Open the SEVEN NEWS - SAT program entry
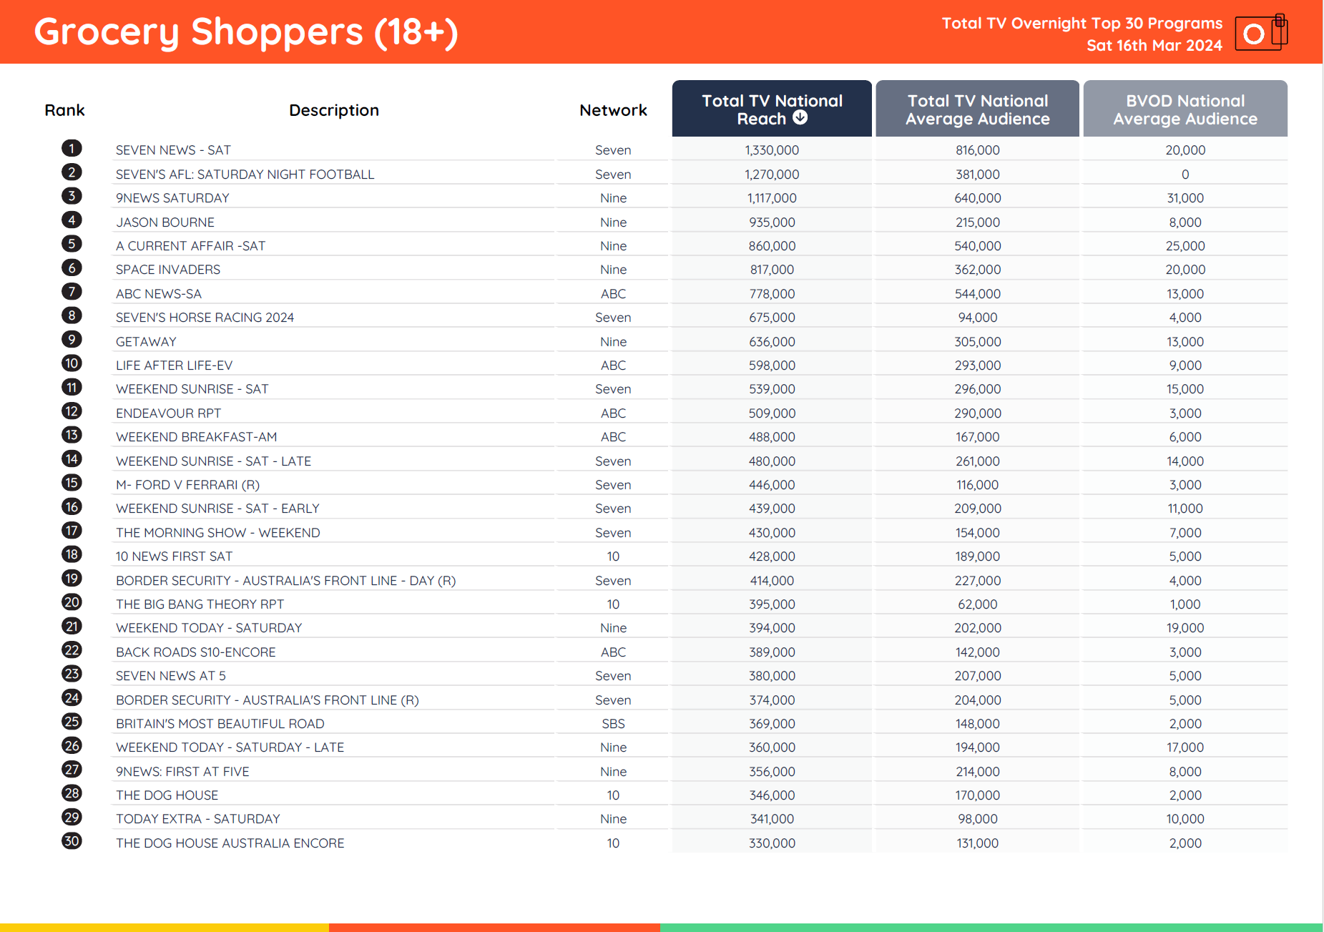 (x=173, y=150)
